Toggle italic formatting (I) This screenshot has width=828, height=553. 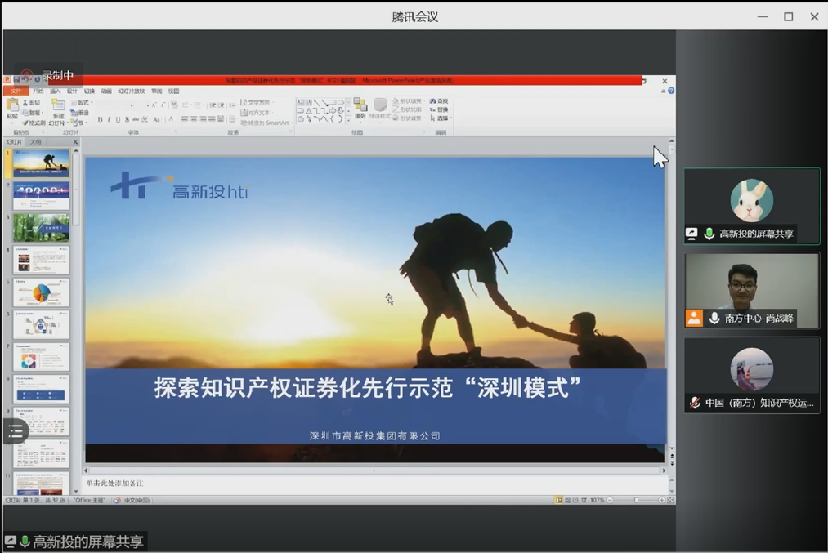coord(109,120)
